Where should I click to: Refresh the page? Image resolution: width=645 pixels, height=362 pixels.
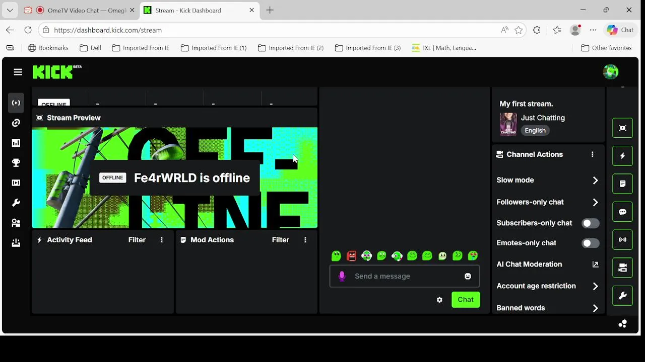pos(28,30)
